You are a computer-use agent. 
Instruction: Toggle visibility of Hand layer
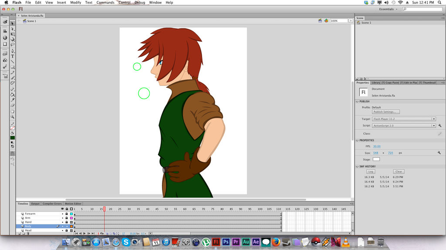pos(63,222)
